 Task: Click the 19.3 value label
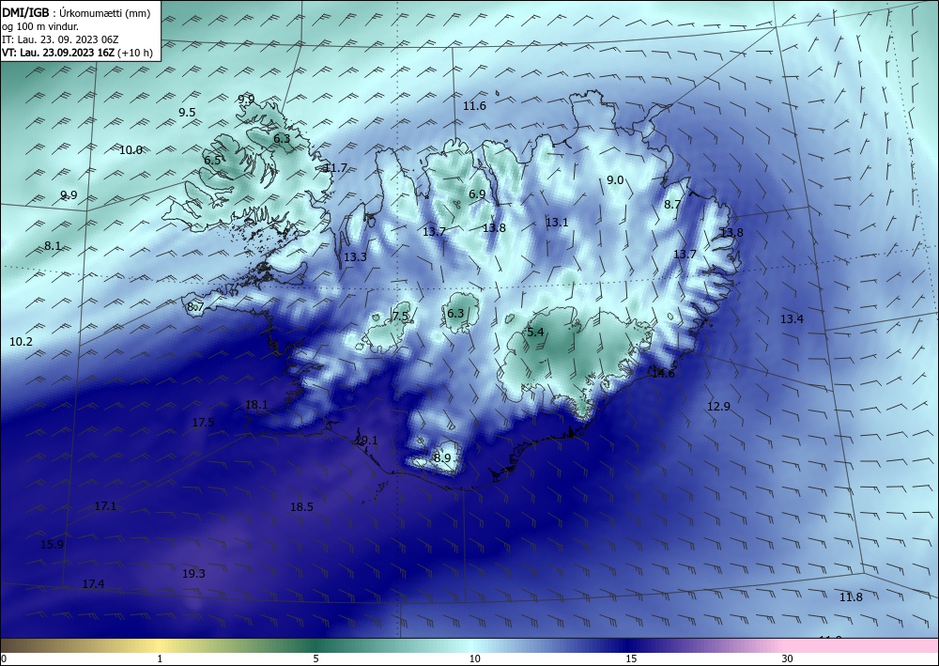[x=193, y=574]
